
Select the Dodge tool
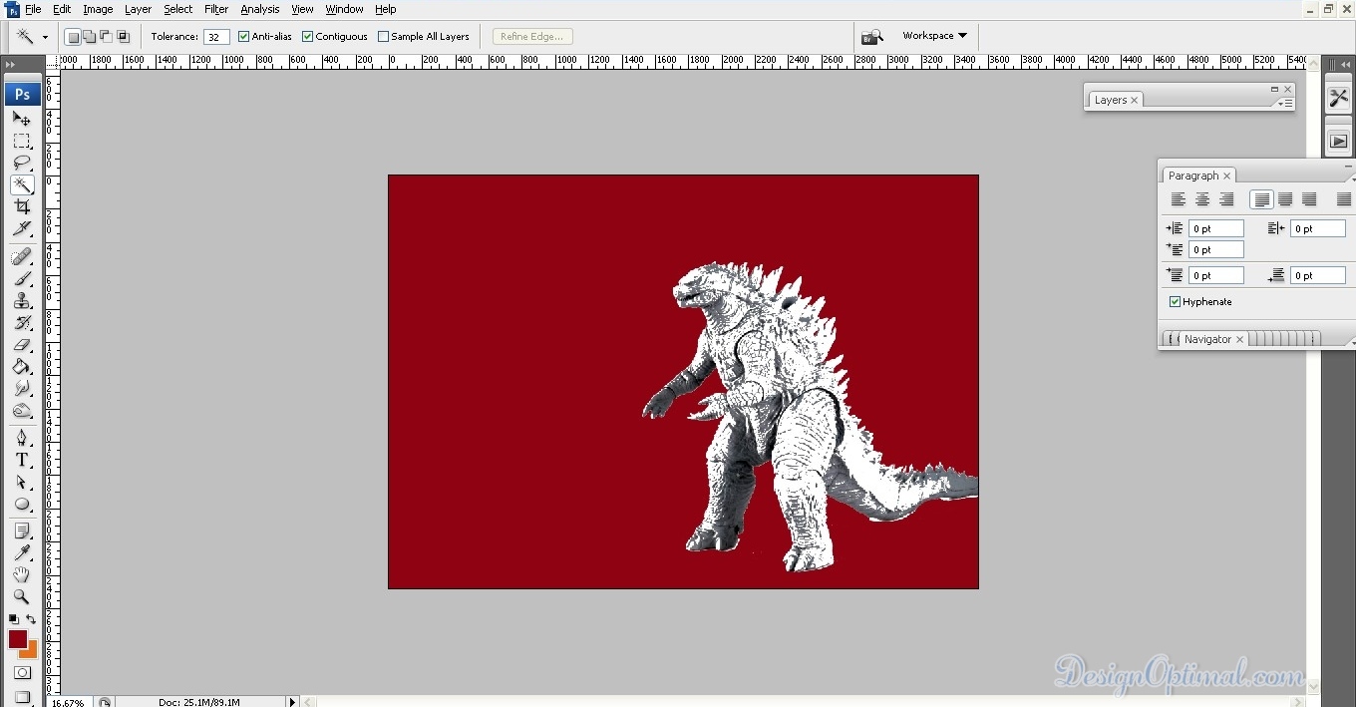coord(22,411)
